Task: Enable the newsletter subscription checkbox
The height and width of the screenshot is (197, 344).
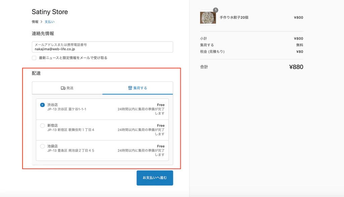Action: pyautogui.click(x=34, y=58)
